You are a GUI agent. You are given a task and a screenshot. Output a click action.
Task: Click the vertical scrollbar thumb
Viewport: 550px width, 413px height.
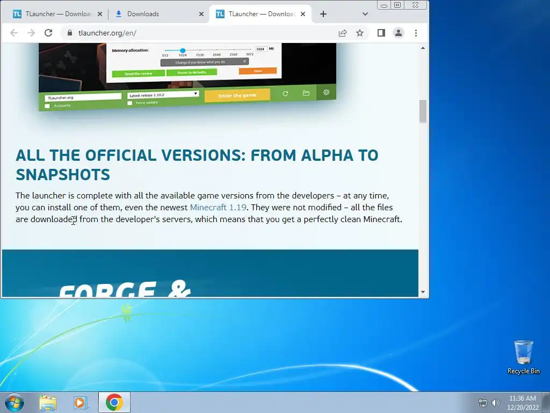[423, 111]
